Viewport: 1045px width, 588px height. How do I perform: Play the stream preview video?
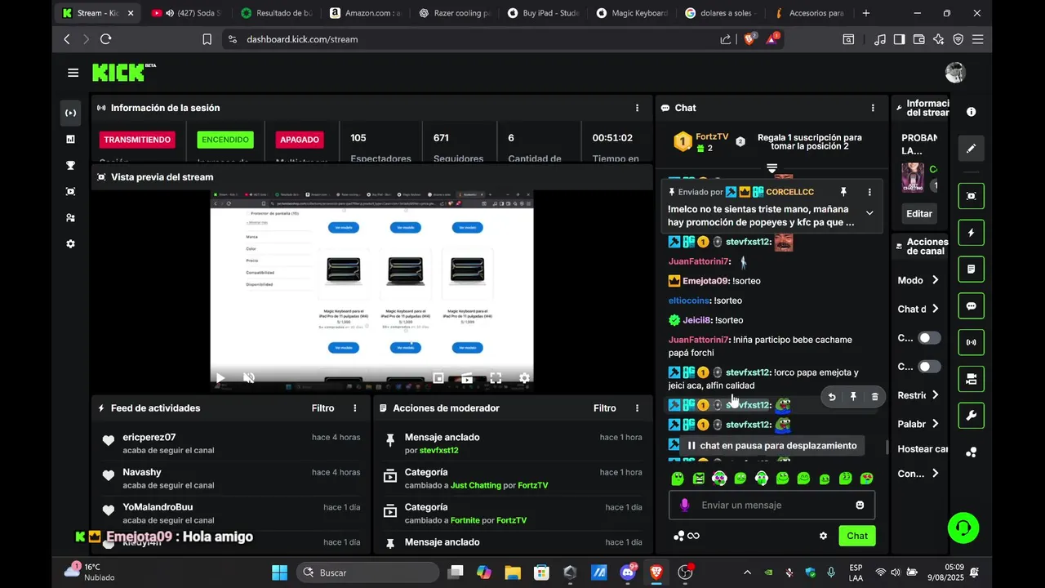point(220,378)
